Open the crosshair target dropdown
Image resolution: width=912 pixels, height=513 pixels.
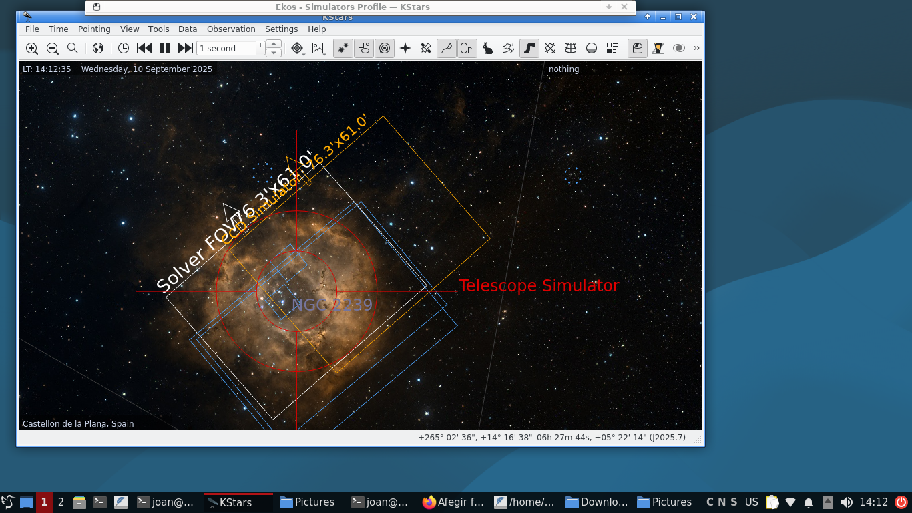298,48
